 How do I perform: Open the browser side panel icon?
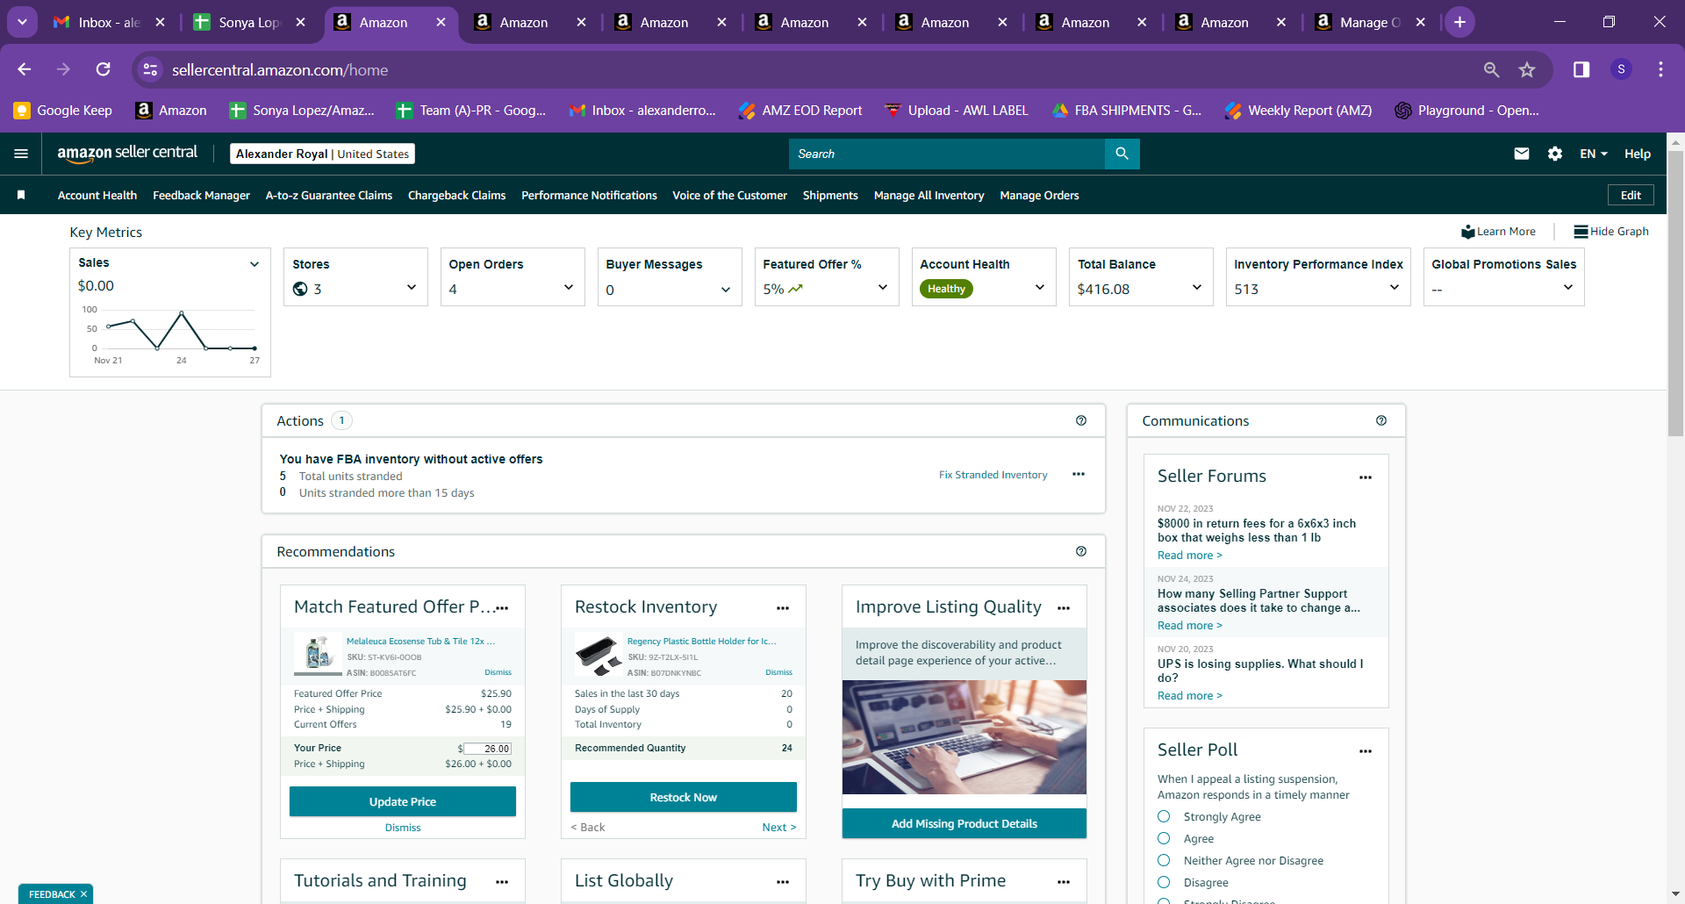tap(1581, 69)
